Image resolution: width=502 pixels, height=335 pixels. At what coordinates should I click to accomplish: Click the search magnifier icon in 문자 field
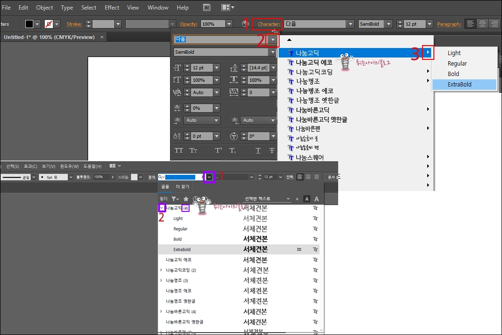point(161,177)
